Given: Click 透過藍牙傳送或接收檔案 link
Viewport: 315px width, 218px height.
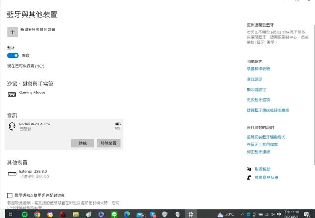Looking at the screenshot, I should (268, 110).
